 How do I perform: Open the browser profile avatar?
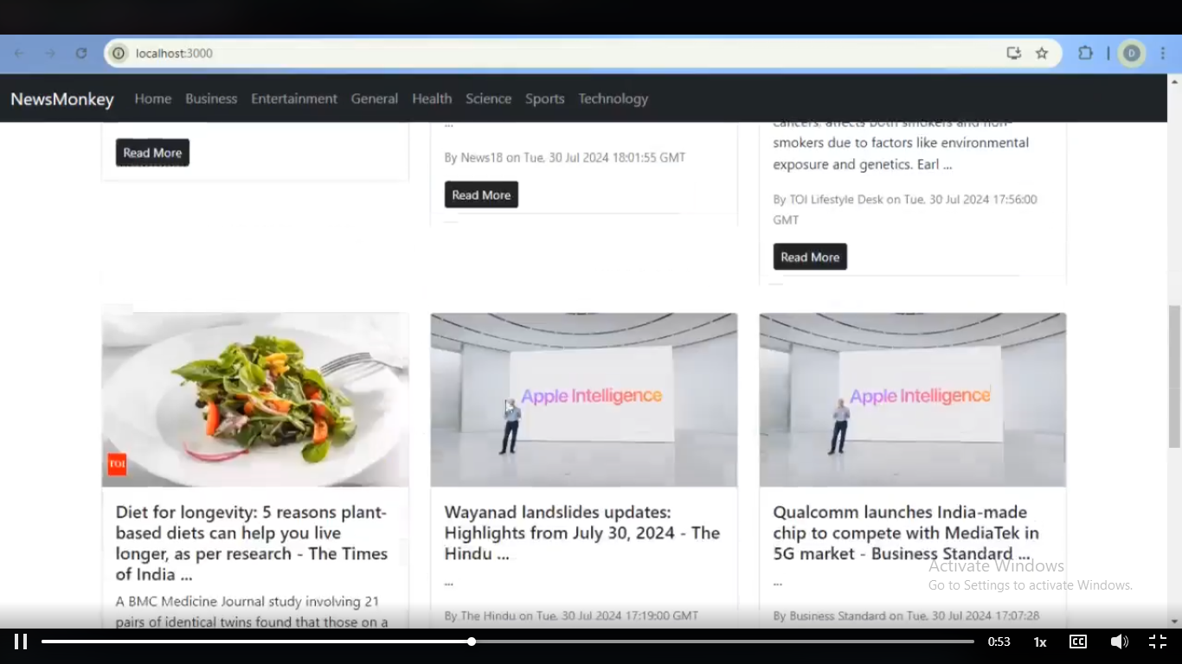[x=1132, y=54]
